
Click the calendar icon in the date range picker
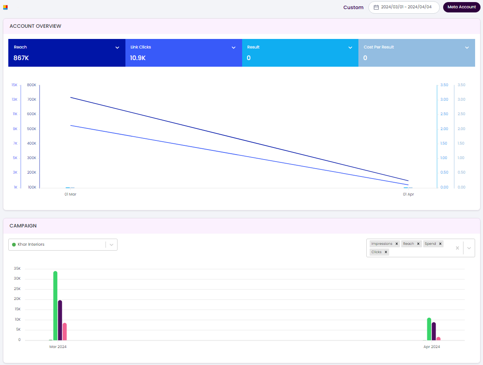(x=377, y=7)
